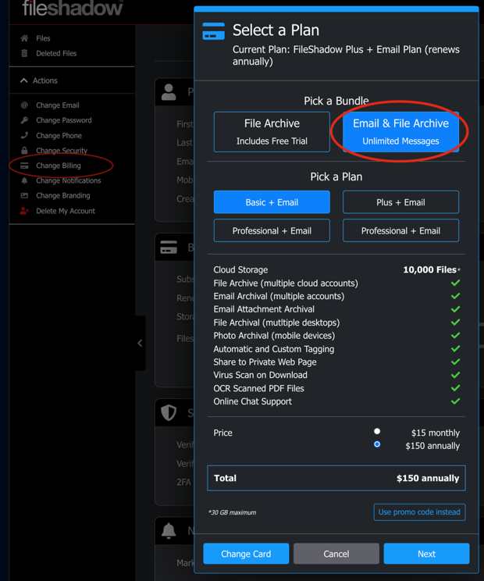The height and width of the screenshot is (581, 484).
Task: Click the Change Card button
Action: pyautogui.click(x=246, y=554)
